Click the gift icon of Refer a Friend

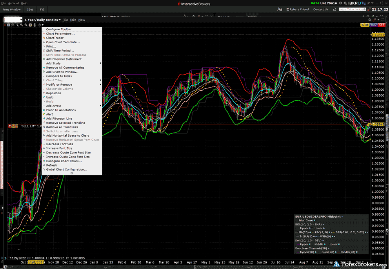click(288, 9)
